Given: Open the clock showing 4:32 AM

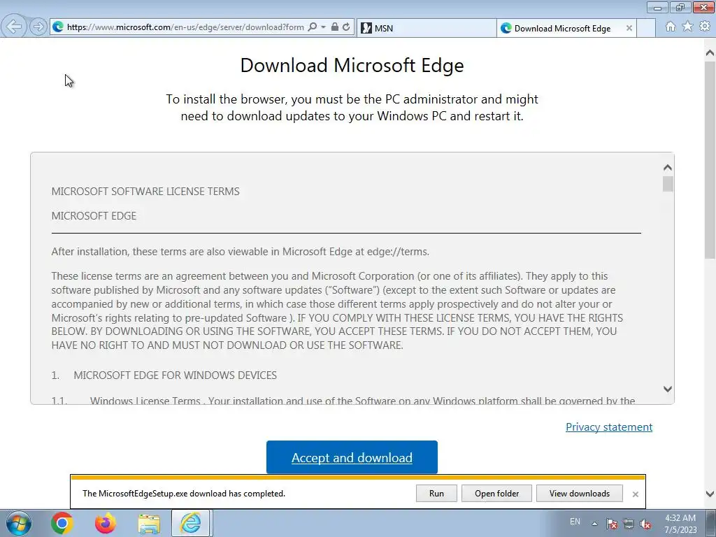Looking at the screenshot, I should tap(680, 524).
